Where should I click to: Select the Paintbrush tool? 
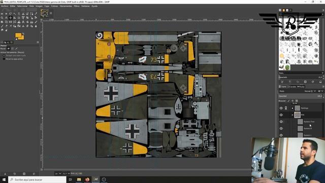[2, 26]
